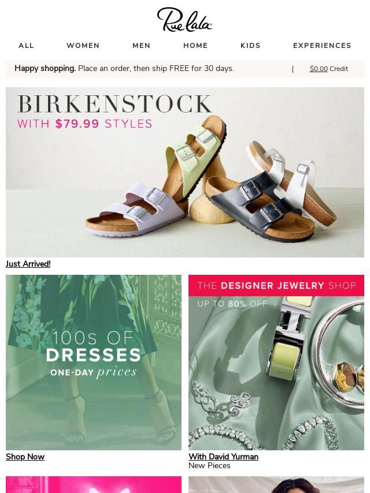Screen dimensions: 370x493
Task: Select EXPERIENCES in the navigation
Action: pos(322,46)
